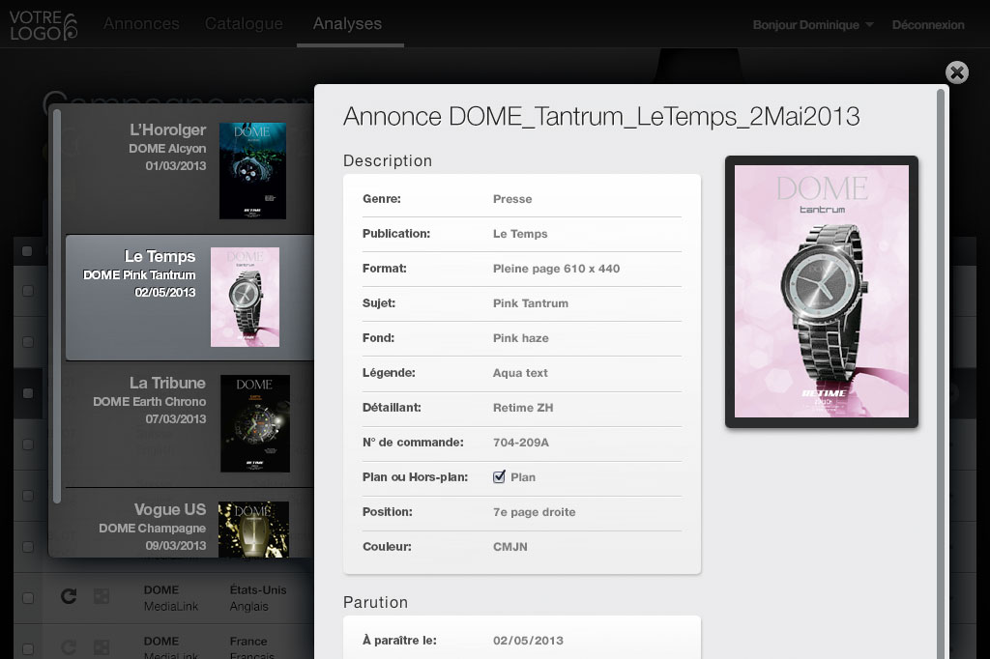Click refresh icon in États-Unis row

click(69, 597)
